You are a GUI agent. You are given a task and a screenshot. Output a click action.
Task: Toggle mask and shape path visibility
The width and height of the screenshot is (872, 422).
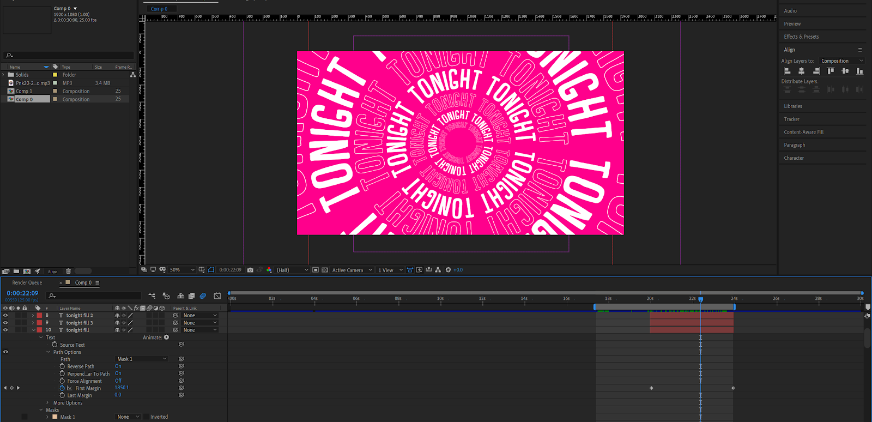(211, 270)
